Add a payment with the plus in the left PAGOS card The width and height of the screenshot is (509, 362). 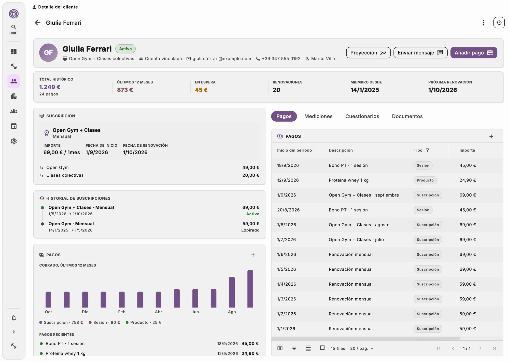(x=253, y=255)
